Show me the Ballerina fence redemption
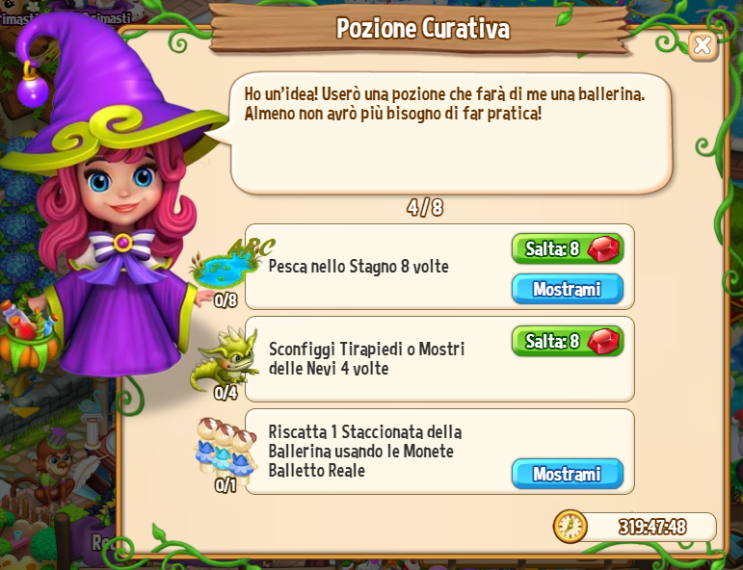Viewport: 743px width, 570px height. (x=568, y=474)
